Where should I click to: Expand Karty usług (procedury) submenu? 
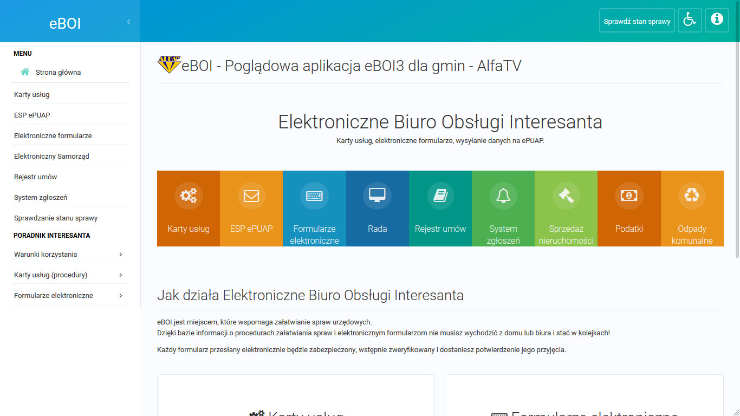[70, 275]
